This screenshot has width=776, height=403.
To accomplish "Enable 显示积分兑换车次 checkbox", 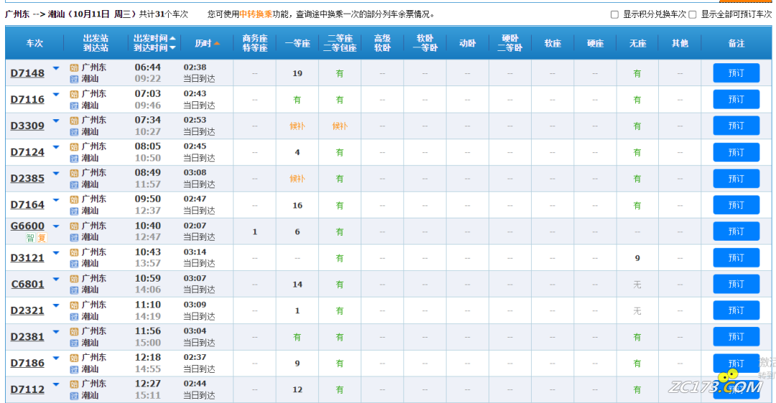I will pos(614,15).
